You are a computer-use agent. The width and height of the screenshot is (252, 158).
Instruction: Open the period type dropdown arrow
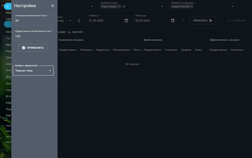(70, 21)
